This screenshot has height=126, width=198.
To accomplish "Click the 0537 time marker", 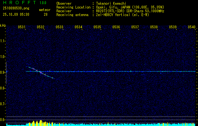I will pyautogui.click(x=135, y=27).
